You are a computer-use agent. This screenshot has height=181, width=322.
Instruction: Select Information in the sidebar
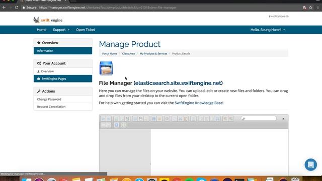coord(63,51)
